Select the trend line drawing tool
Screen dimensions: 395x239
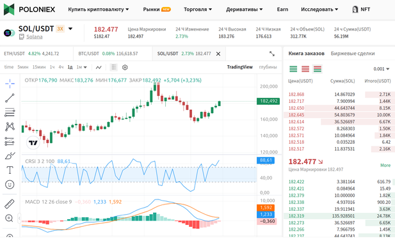click(x=10, y=98)
